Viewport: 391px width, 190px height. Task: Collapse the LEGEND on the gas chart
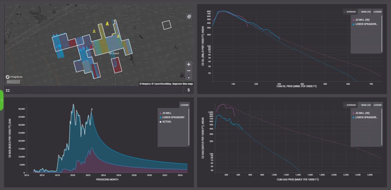pos(377,105)
